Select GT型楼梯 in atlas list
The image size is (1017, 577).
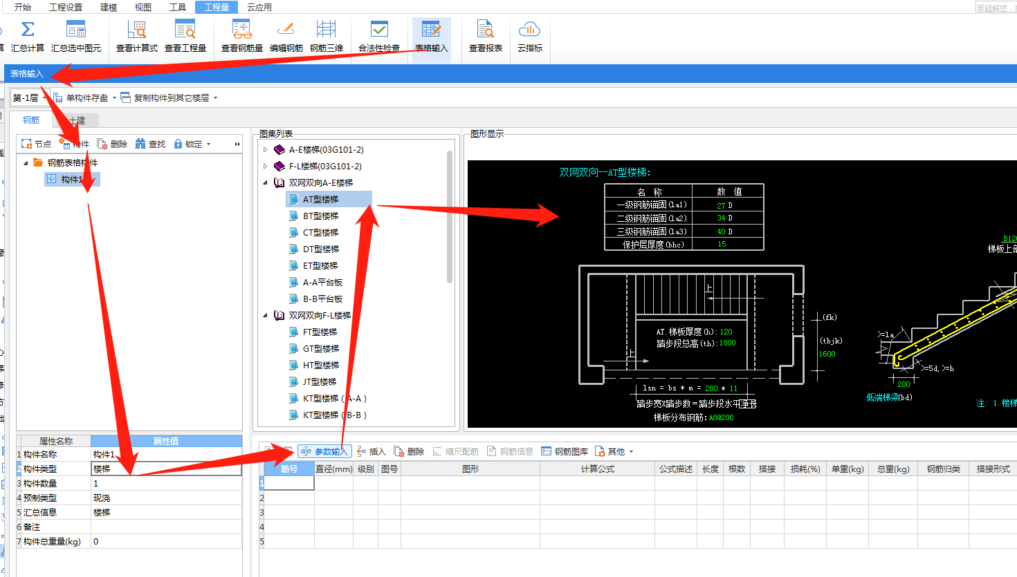320,348
